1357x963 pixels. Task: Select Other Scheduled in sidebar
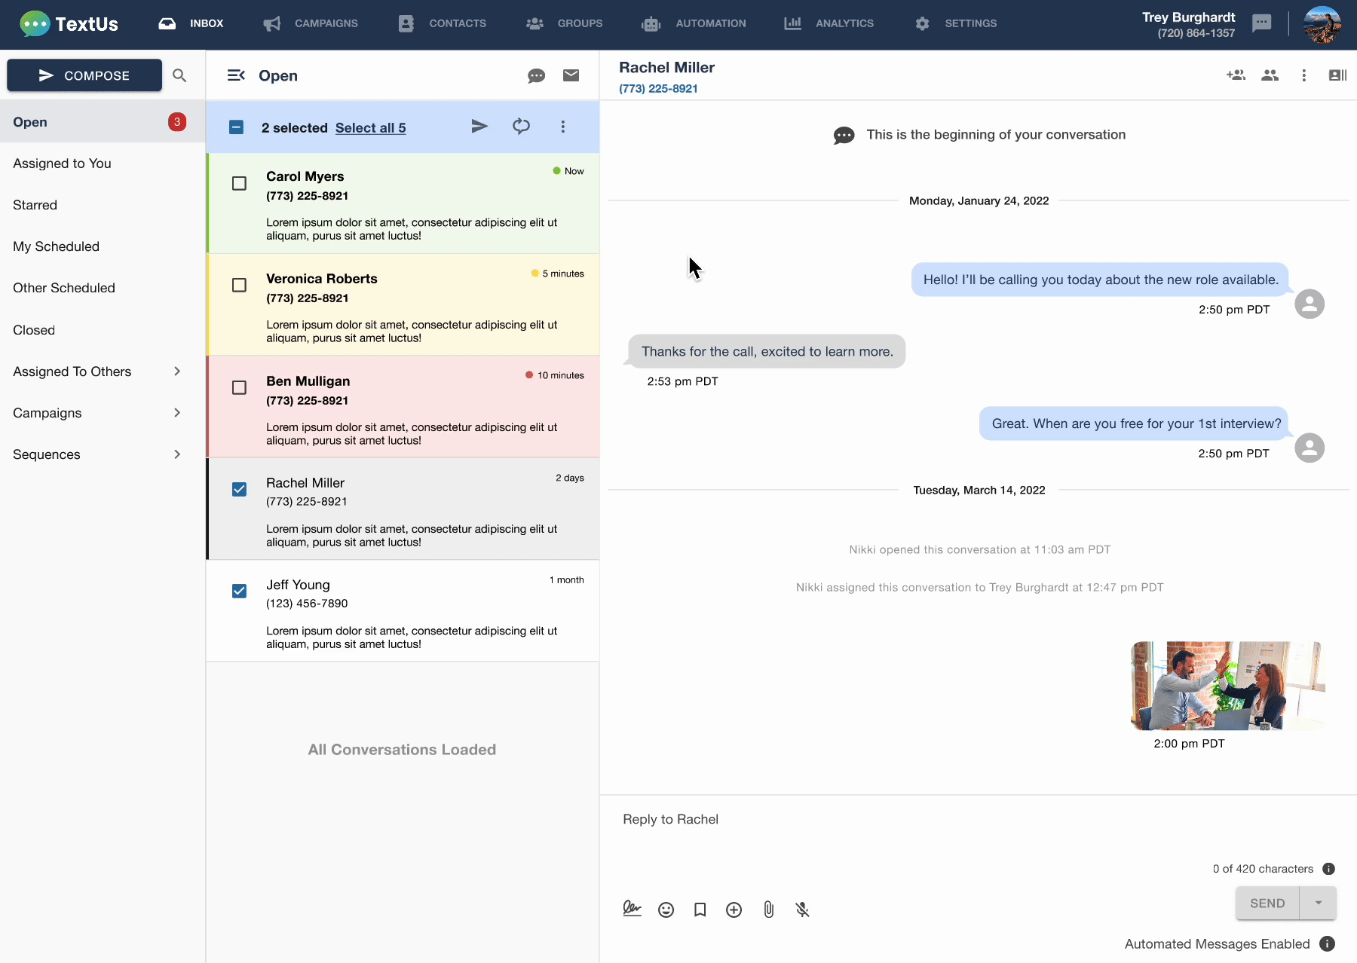tap(103, 288)
